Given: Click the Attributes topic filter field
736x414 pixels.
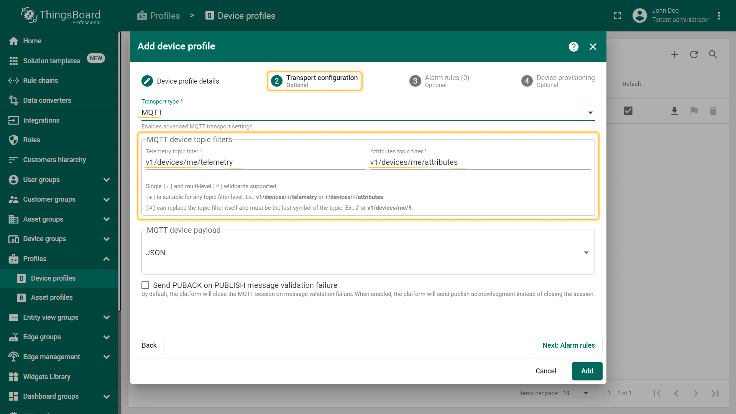Looking at the screenshot, I should point(480,162).
